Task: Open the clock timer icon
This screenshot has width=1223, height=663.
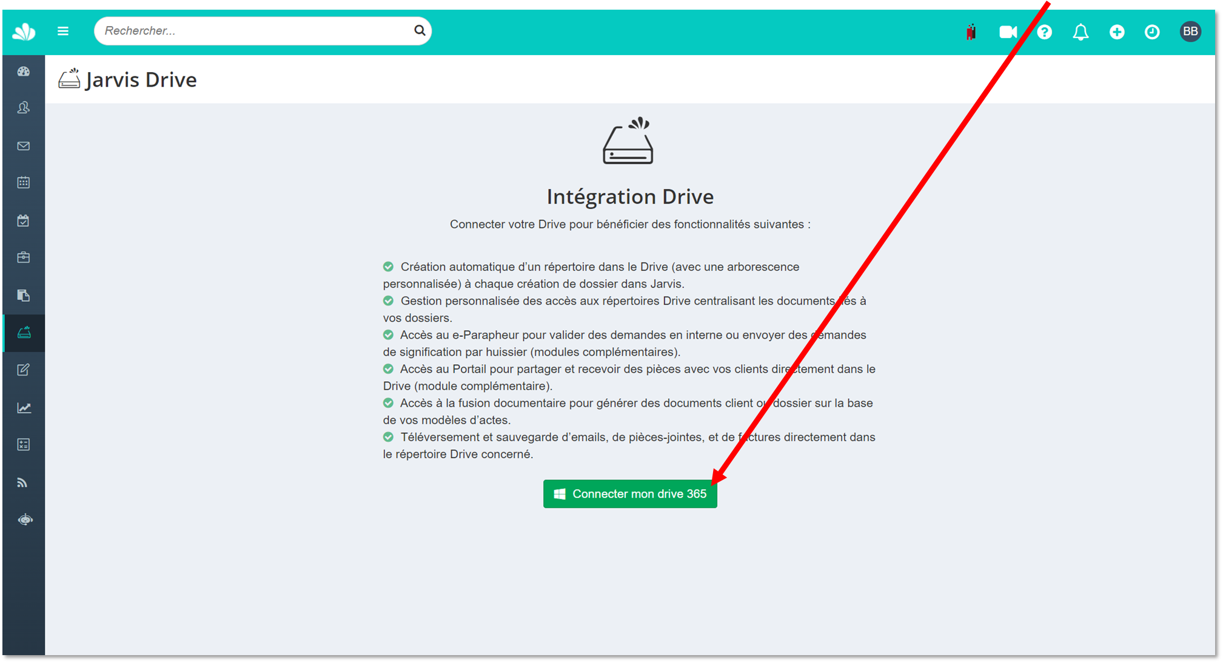Action: tap(1152, 32)
